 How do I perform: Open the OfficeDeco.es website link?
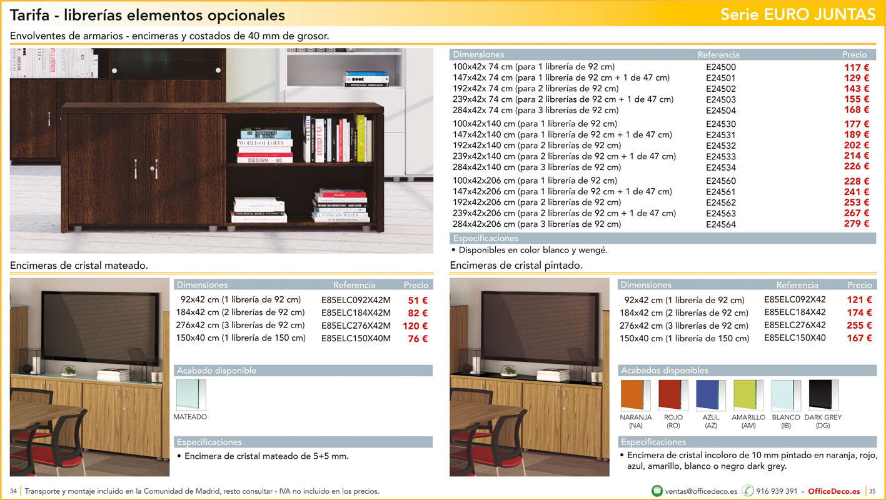point(835,491)
